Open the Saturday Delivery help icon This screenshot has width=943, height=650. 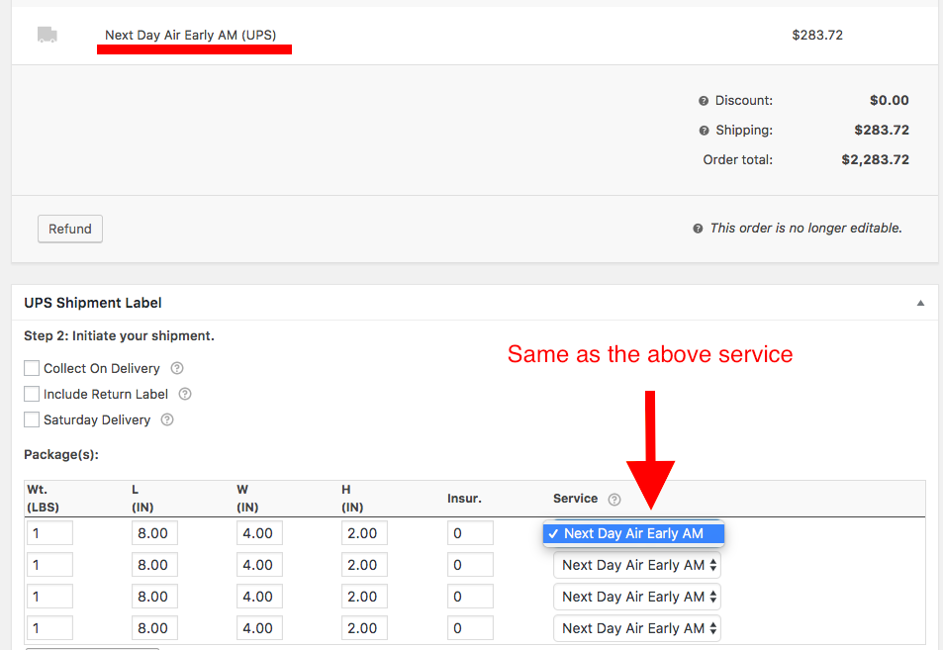pyautogui.click(x=167, y=419)
